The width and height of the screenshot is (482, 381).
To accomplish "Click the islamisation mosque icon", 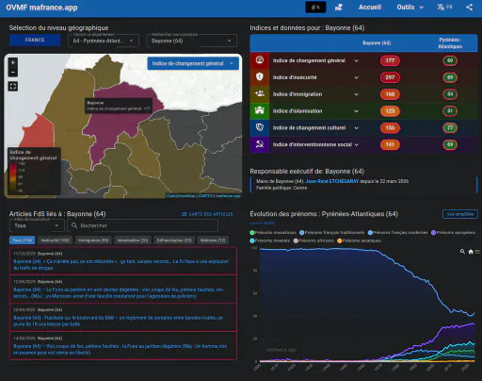I will pos(260,110).
